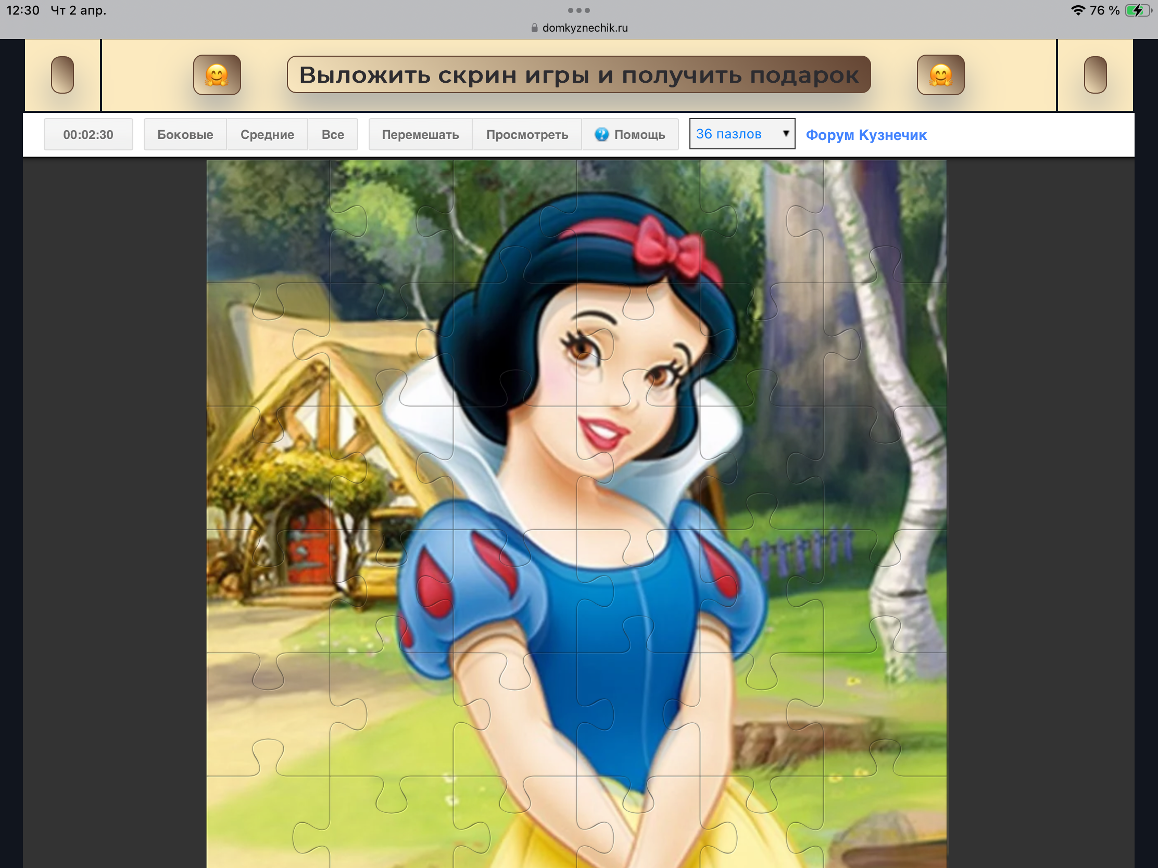Show Все puzzle pieces
Image resolution: width=1158 pixels, height=868 pixels.
point(332,134)
